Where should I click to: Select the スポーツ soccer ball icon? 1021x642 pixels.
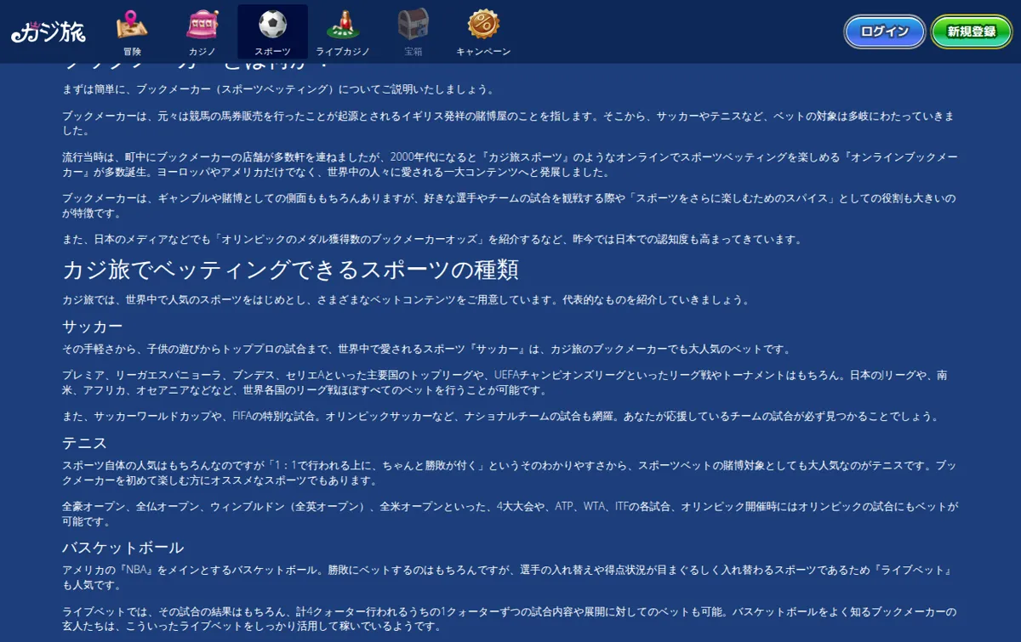[x=273, y=24]
